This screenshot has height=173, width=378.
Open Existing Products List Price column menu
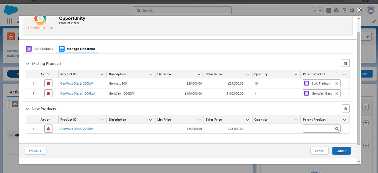(199, 75)
